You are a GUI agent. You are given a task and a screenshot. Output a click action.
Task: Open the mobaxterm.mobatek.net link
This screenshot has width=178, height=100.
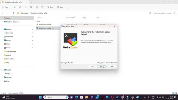(x=107, y=63)
